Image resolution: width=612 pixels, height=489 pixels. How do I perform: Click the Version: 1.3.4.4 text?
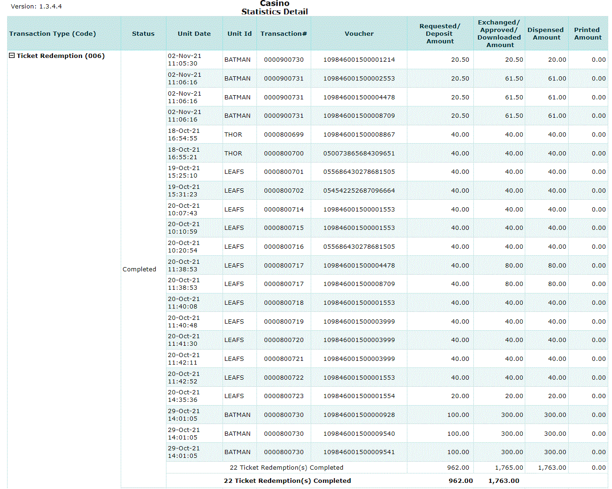coord(36,7)
